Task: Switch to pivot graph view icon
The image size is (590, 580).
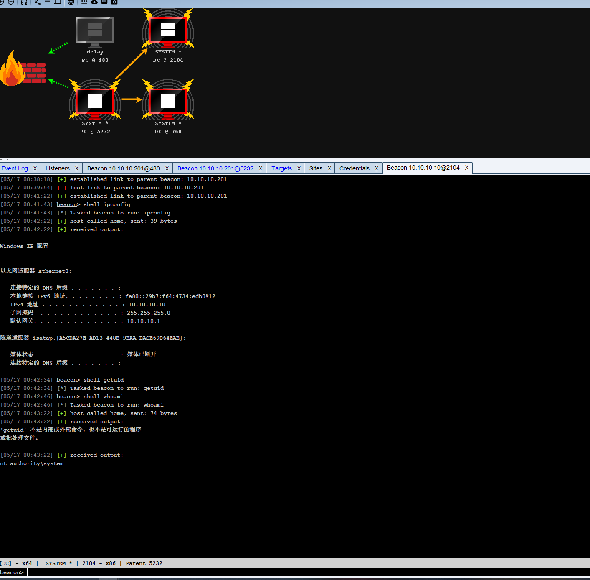Action: [38, 2]
